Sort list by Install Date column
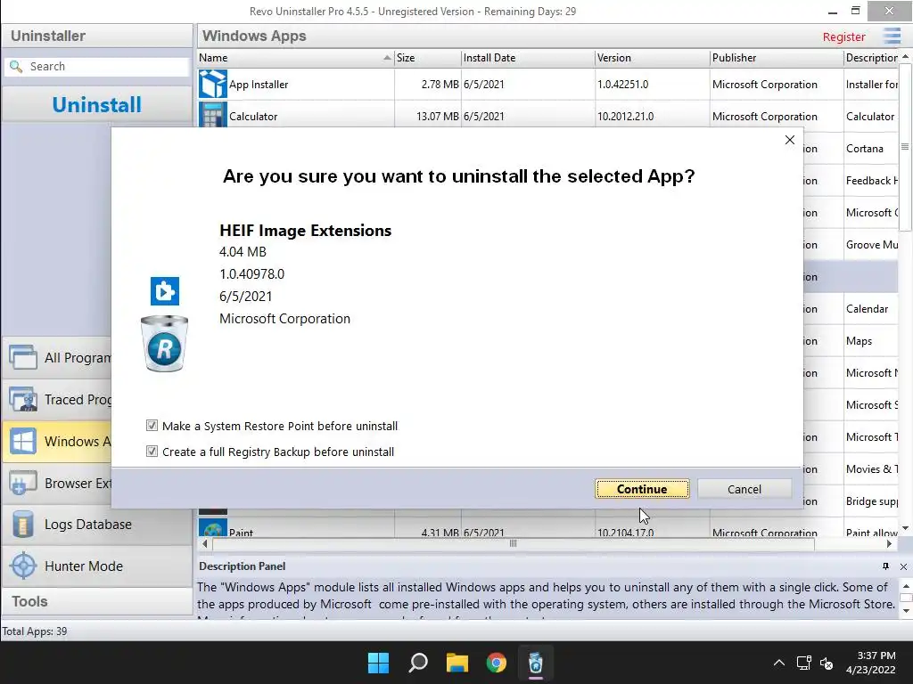Image resolution: width=913 pixels, height=684 pixels. pyautogui.click(x=528, y=58)
